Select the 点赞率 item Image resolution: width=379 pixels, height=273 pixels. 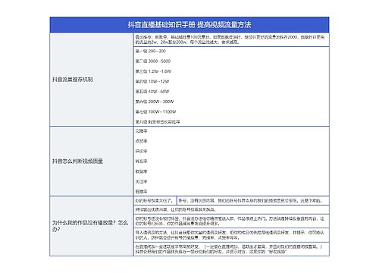coord(141,141)
